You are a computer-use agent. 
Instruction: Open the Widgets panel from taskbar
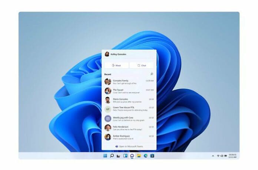coord(125,156)
